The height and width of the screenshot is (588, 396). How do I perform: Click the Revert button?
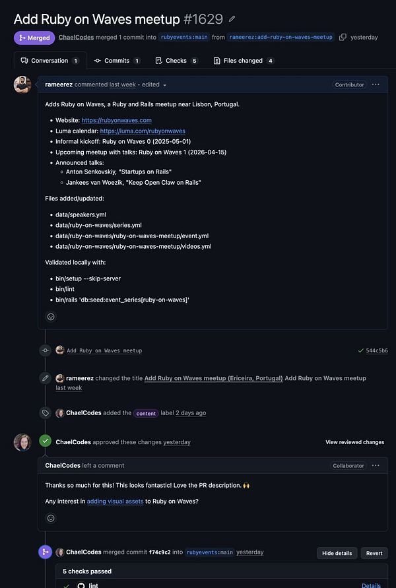(374, 553)
